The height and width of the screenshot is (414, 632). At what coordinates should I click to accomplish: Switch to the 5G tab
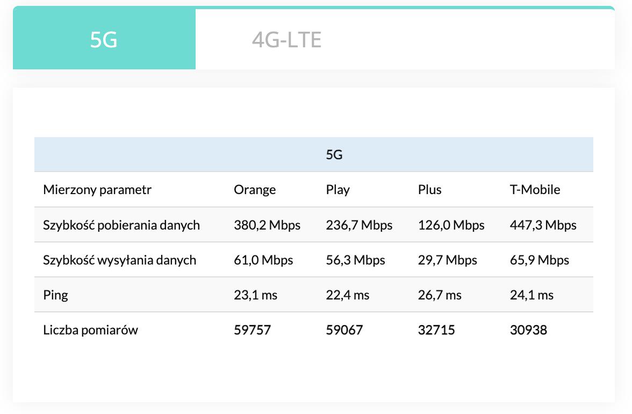[x=104, y=40]
